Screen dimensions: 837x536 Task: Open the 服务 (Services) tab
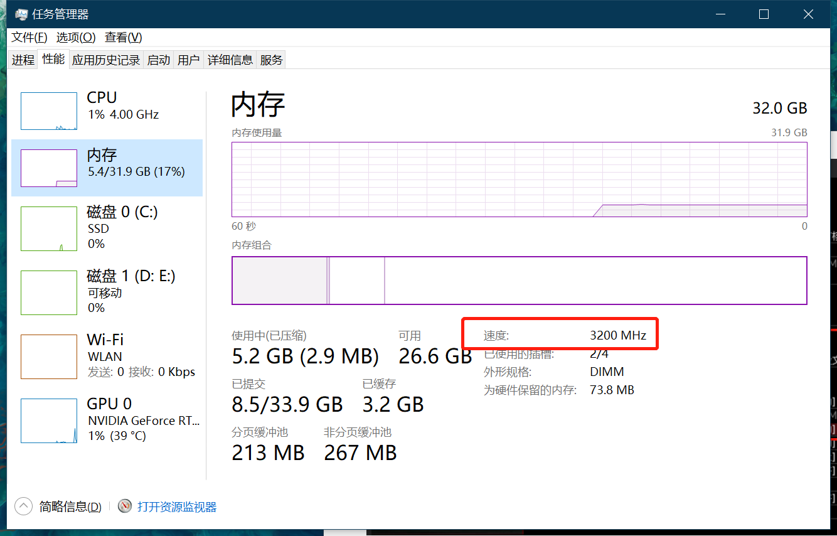click(270, 59)
